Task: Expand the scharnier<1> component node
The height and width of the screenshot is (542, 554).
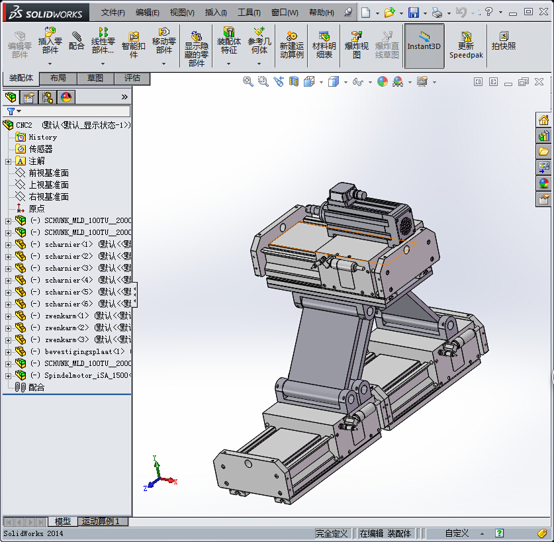Action: pos(8,244)
